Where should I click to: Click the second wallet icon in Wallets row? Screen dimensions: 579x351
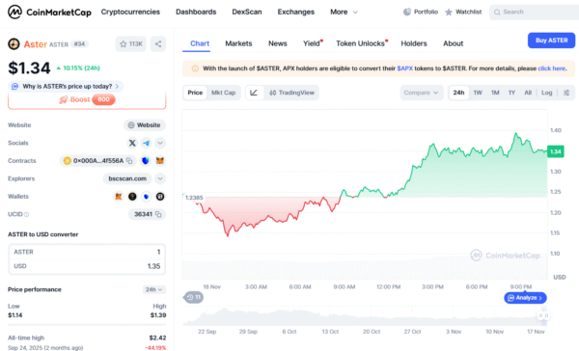click(x=132, y=197)
